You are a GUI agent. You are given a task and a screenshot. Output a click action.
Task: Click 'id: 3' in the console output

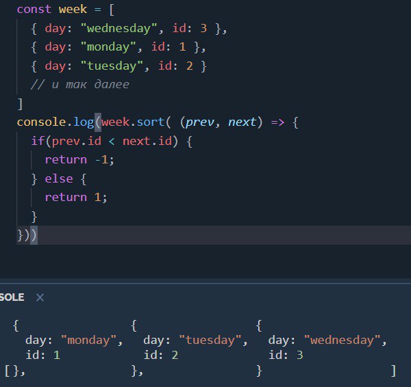tap(286, 355)
